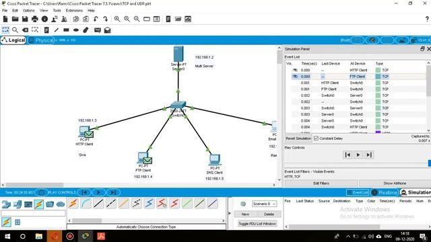Image resolution: width=431 pixels, height=242 pixels.
Task: Open network information icon
Action: click(44, 19)
